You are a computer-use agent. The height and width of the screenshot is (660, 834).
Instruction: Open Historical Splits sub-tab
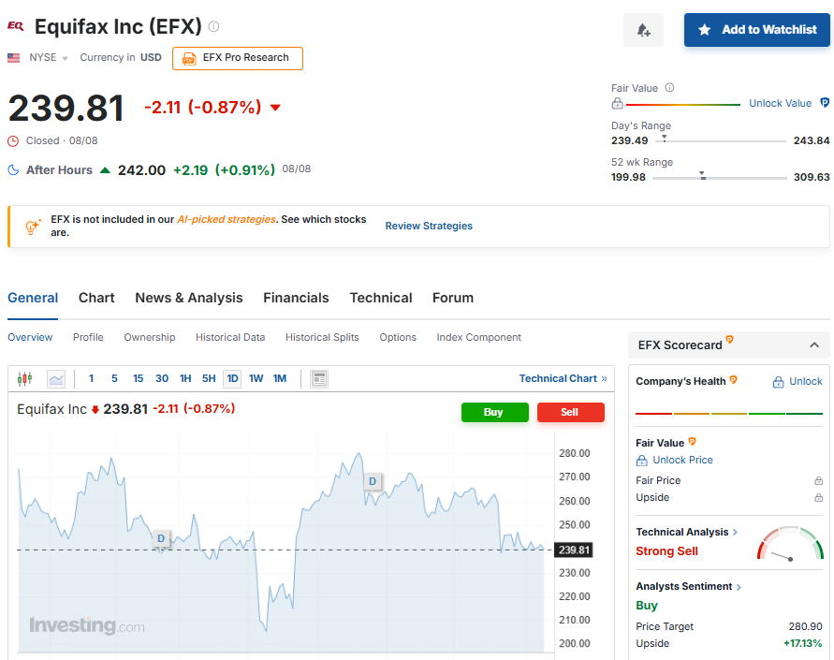(x=322, y=337)
